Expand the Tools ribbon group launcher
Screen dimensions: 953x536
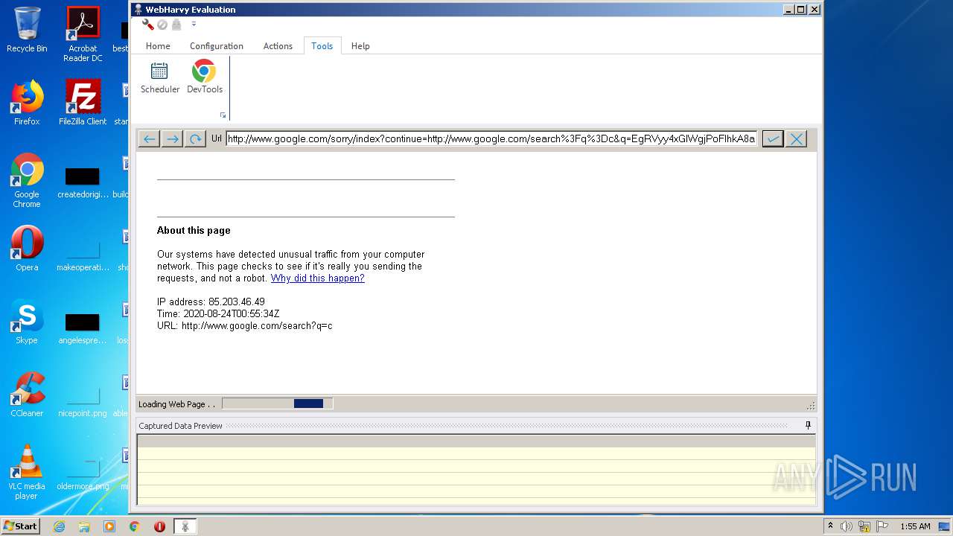223,115
